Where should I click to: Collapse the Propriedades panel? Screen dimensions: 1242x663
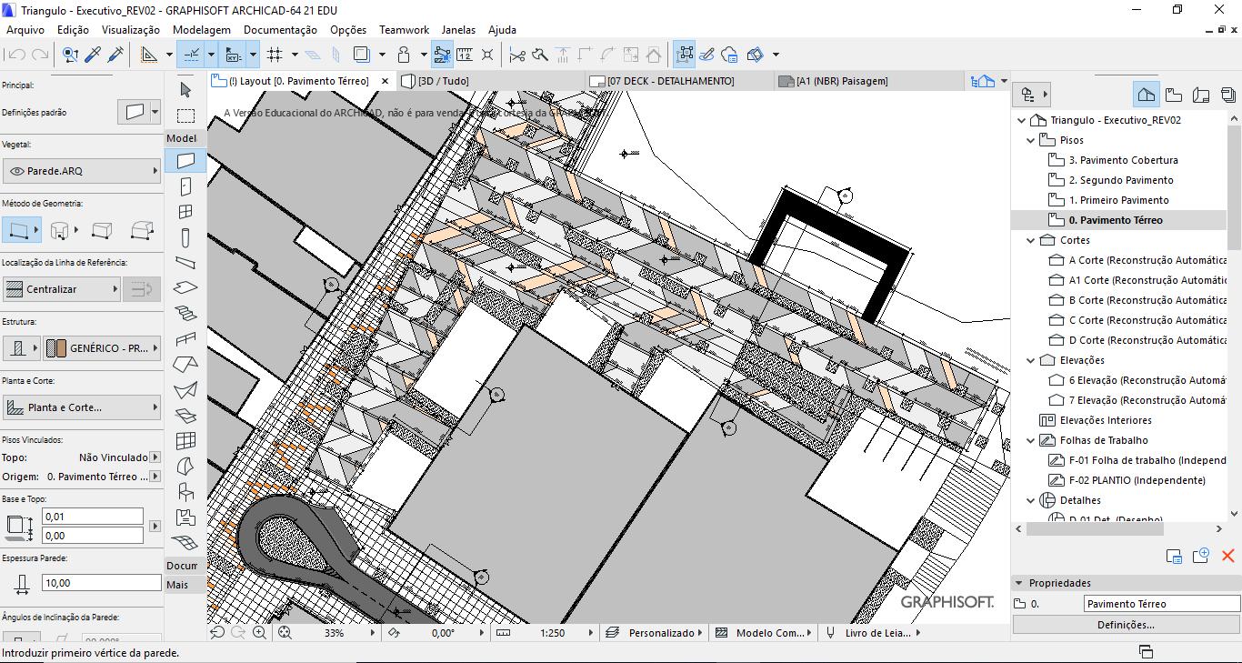click(1017, 583)
